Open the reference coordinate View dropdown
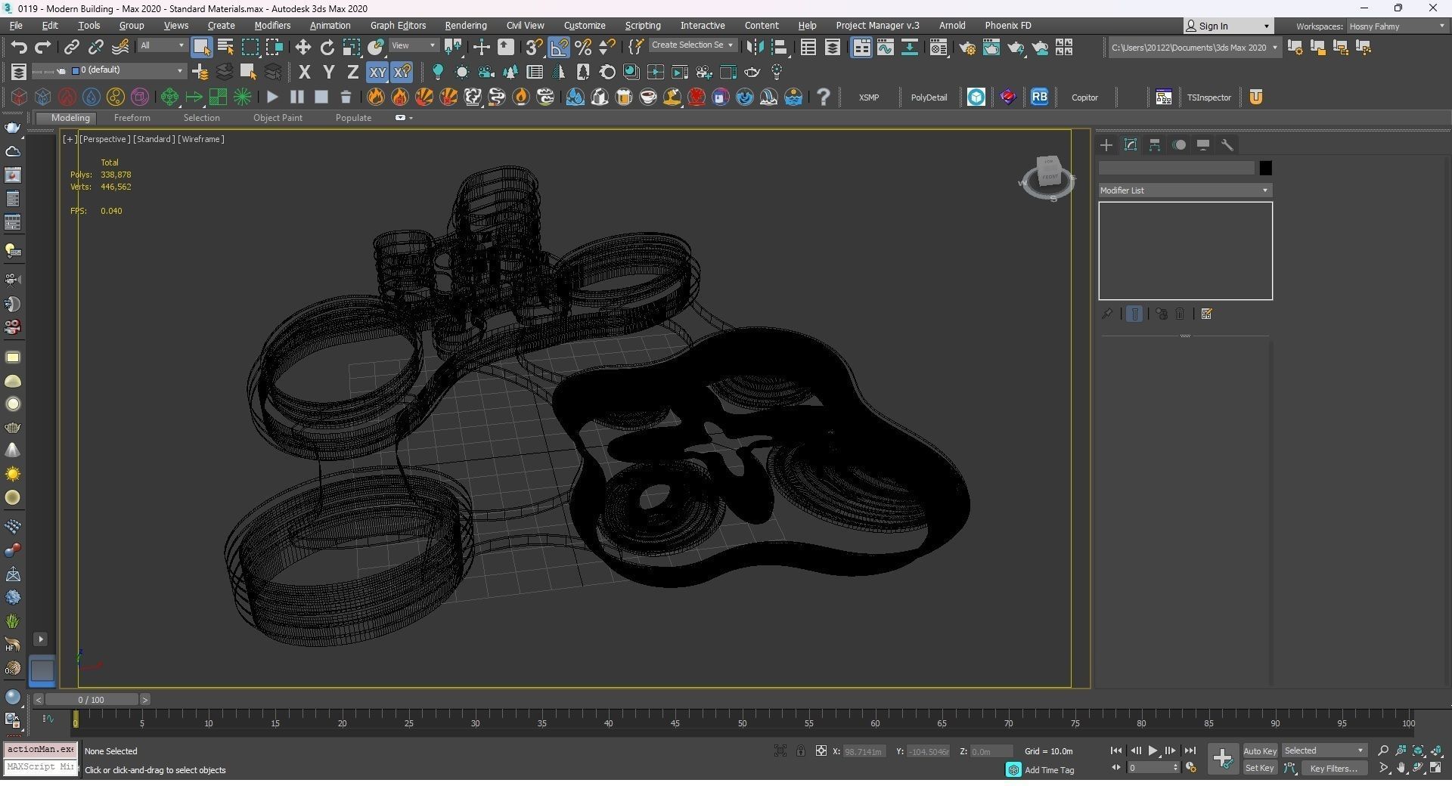This screenshot has width=1452, height=786. [414, 46]
